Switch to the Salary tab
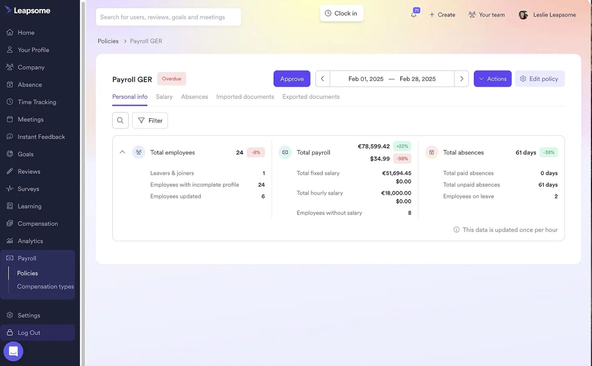 click(x=164, y=97)
